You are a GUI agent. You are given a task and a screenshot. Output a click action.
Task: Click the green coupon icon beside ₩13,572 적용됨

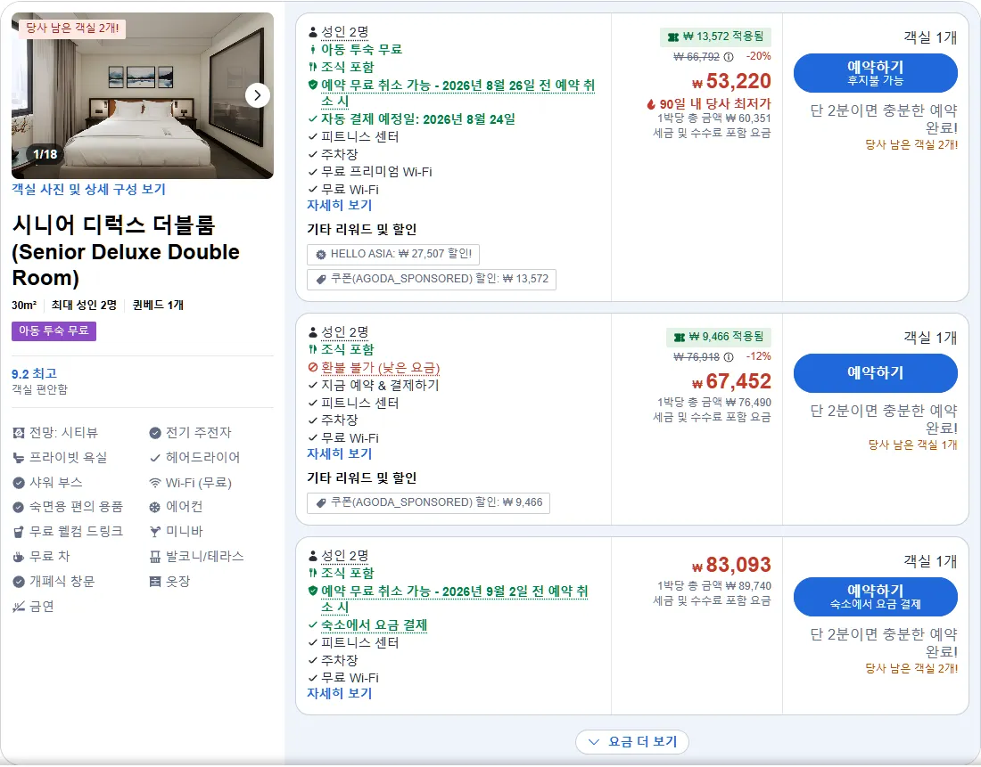pyautogui.click(x=673, y=37)
